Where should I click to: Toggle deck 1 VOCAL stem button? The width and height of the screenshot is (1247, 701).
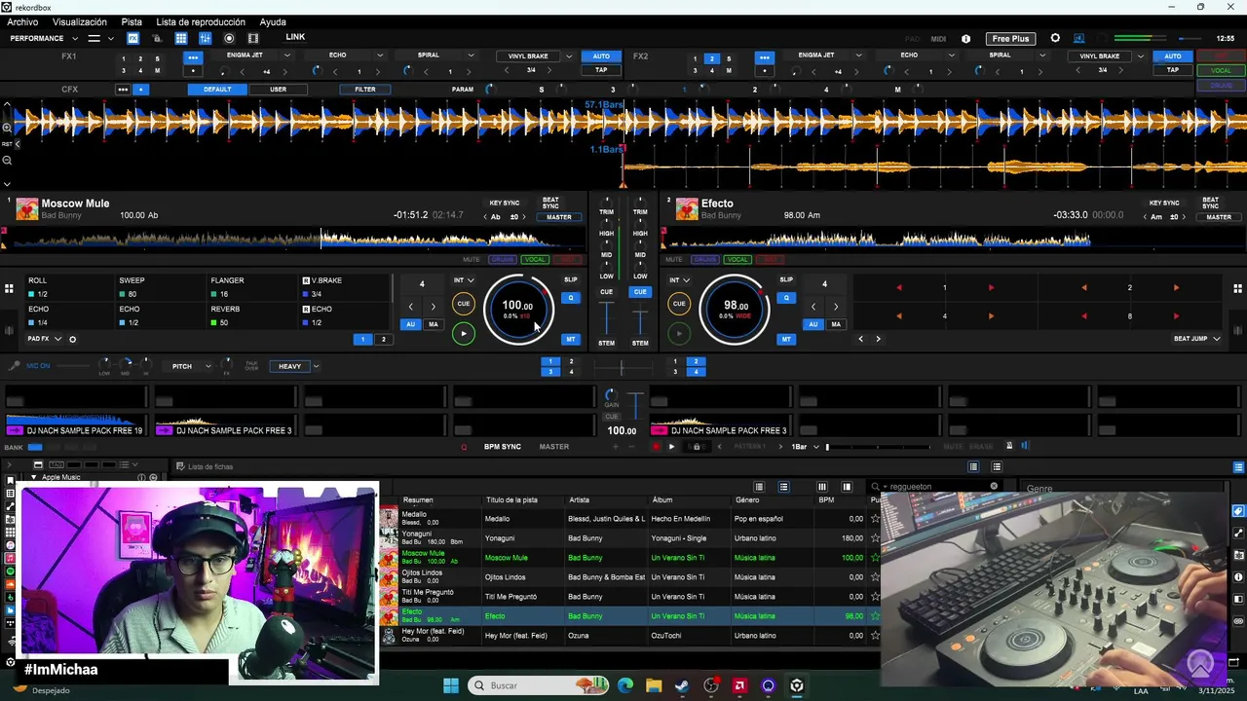(x=535, y=260)
